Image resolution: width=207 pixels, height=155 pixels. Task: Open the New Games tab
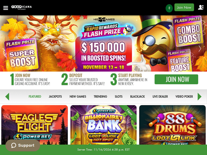[78, 97]
